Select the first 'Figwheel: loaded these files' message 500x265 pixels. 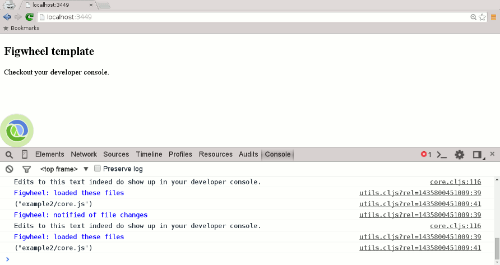tap(69, 193)
